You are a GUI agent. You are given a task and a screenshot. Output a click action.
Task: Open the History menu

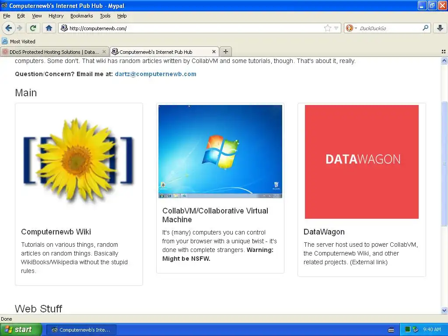point(56,16)
